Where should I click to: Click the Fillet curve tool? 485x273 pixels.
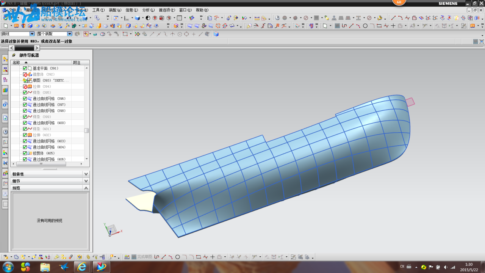click(x=372, y=26)
